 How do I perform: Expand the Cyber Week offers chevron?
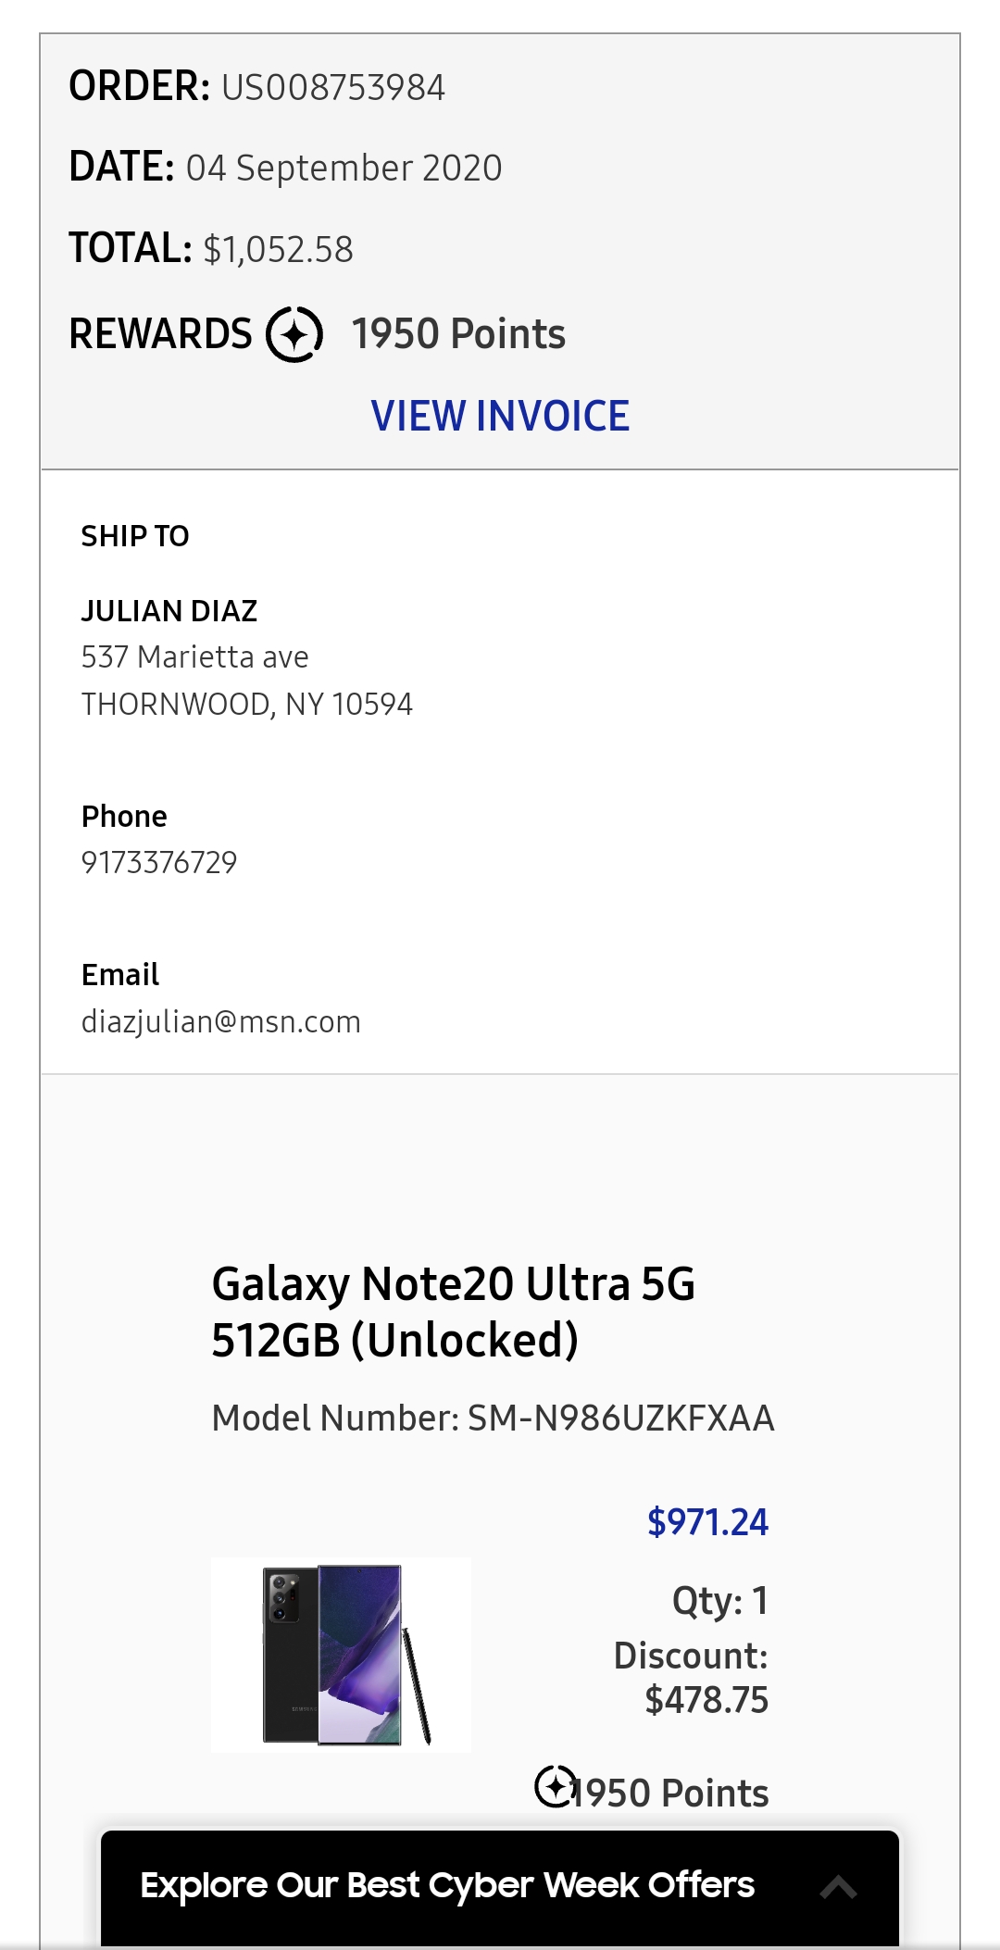tap(838, 1887)
